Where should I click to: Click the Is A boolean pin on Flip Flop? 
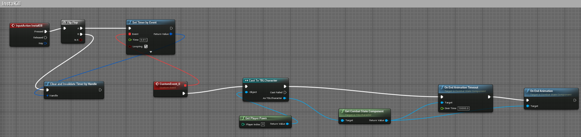tap(81, 40)
